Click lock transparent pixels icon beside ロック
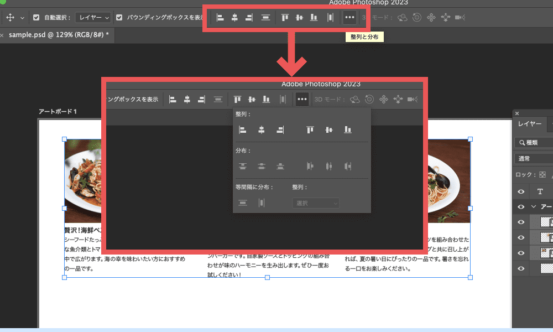 point(542,175)
